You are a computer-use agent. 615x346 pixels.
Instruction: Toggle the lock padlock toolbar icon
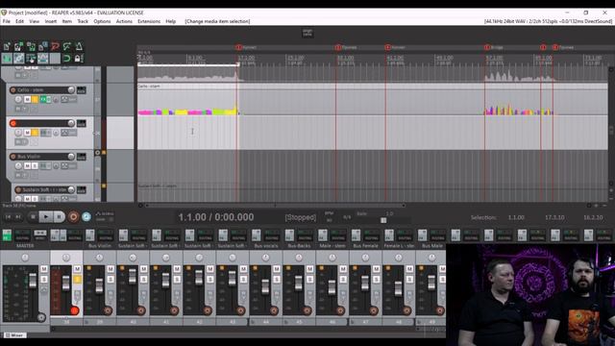(78, 59)
